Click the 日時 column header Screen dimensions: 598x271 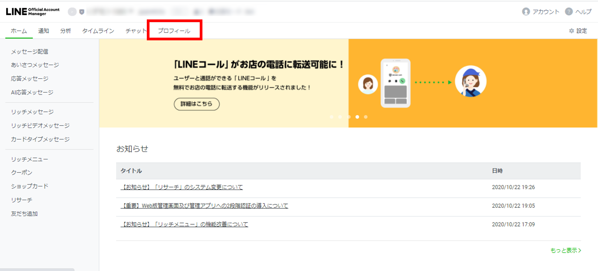tap(497, 171)
